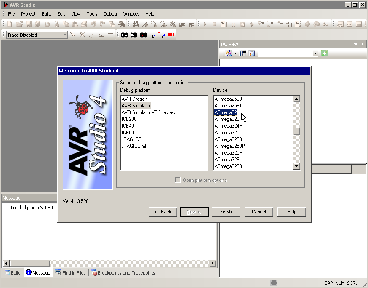Viewport: 368px width, 288px height.
Task: Open the Build menu
Action: point(46,14)
